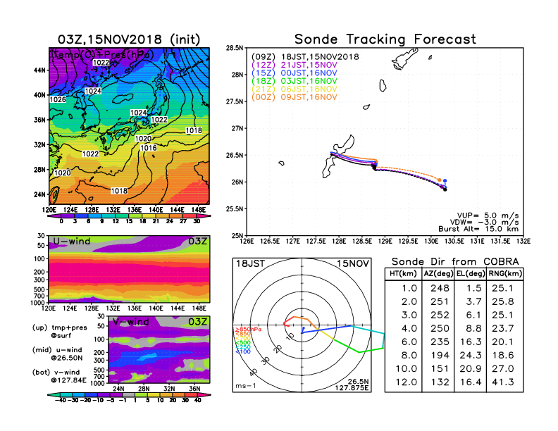The width and height of the screenshot is (558, 431).
Task: Click the red "≥850hPa" legend label
Action: (249, 330)
